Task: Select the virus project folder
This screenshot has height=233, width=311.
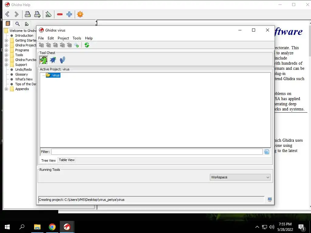Action: [53, 75]
